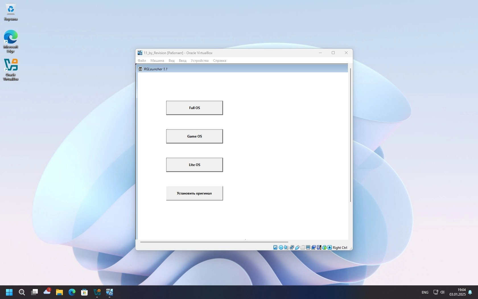Click the USB devices status icon
This screenshot has width=478, height=299.
297,247
